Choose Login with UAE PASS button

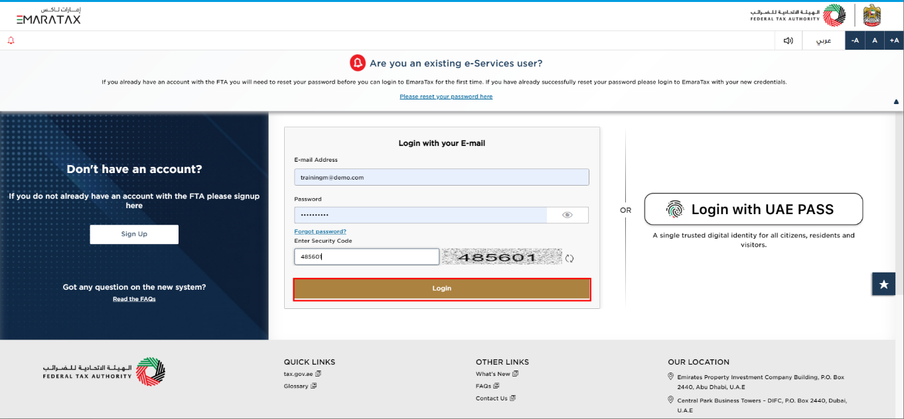tap(753, 209)
